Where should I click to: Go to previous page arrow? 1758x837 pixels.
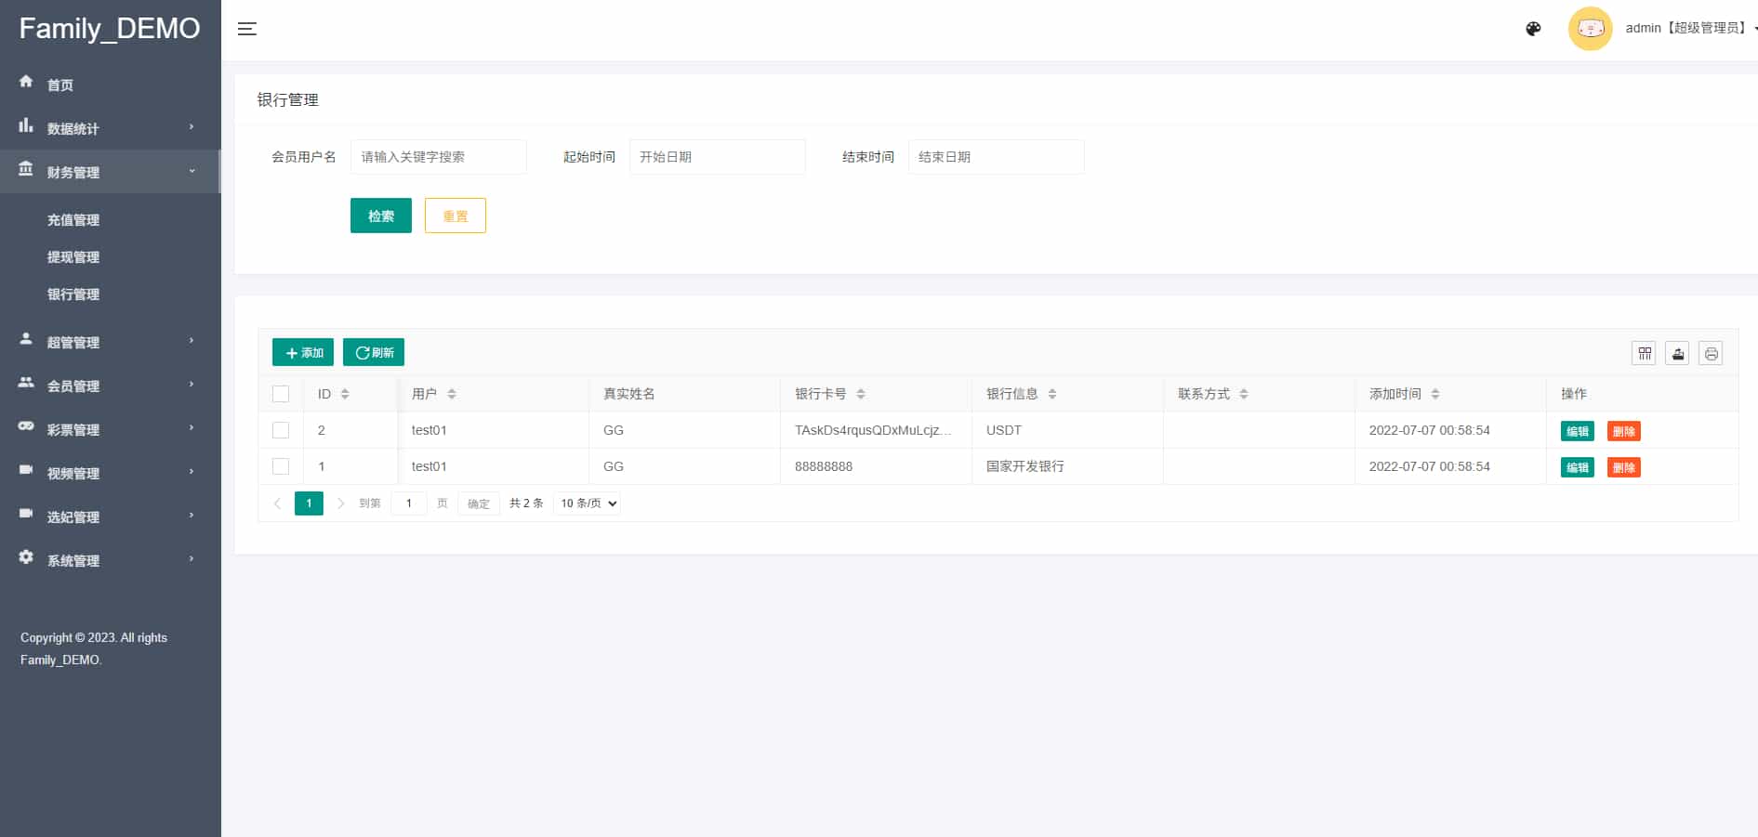(277, 504)
